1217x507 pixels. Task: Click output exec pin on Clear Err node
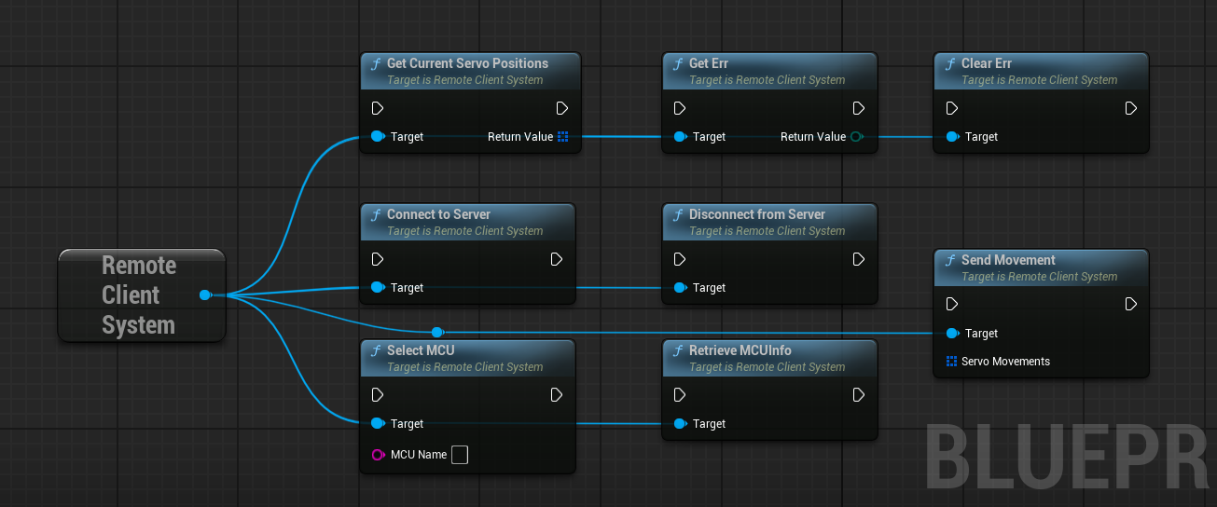pyautogui.click(x=1130, y=108)
